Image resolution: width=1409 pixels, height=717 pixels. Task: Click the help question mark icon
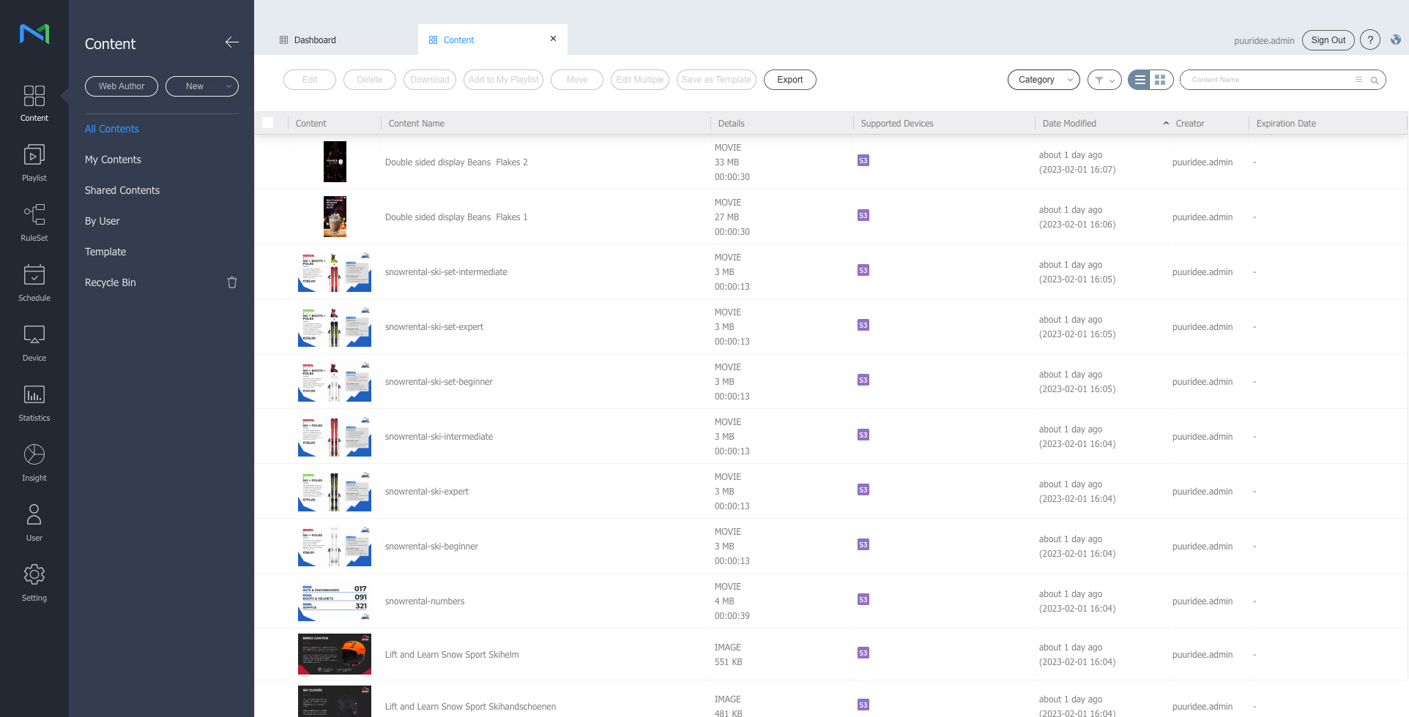coord(1370,40)
